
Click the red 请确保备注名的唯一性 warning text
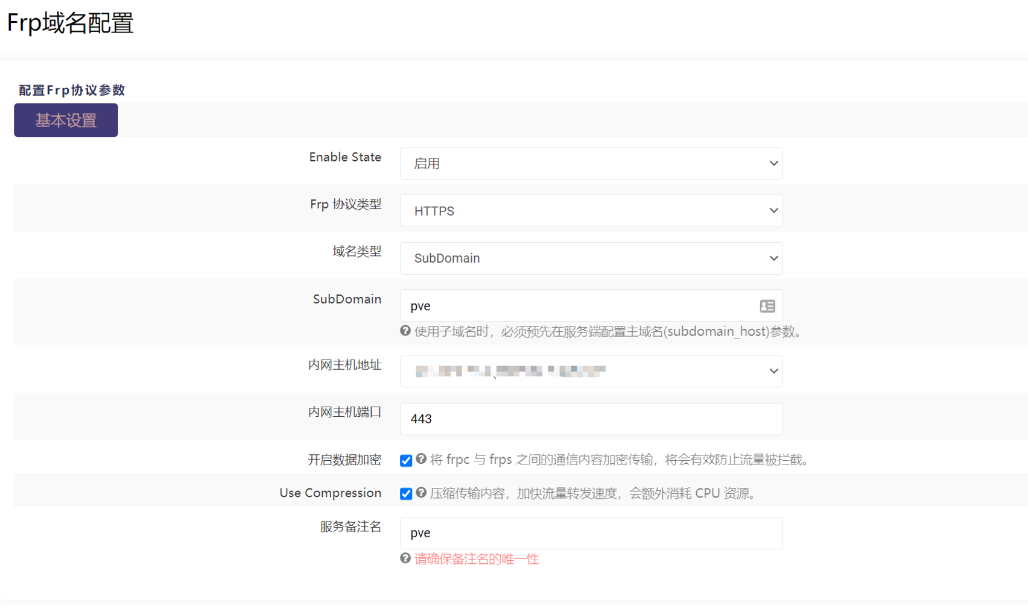pos(476,559)
